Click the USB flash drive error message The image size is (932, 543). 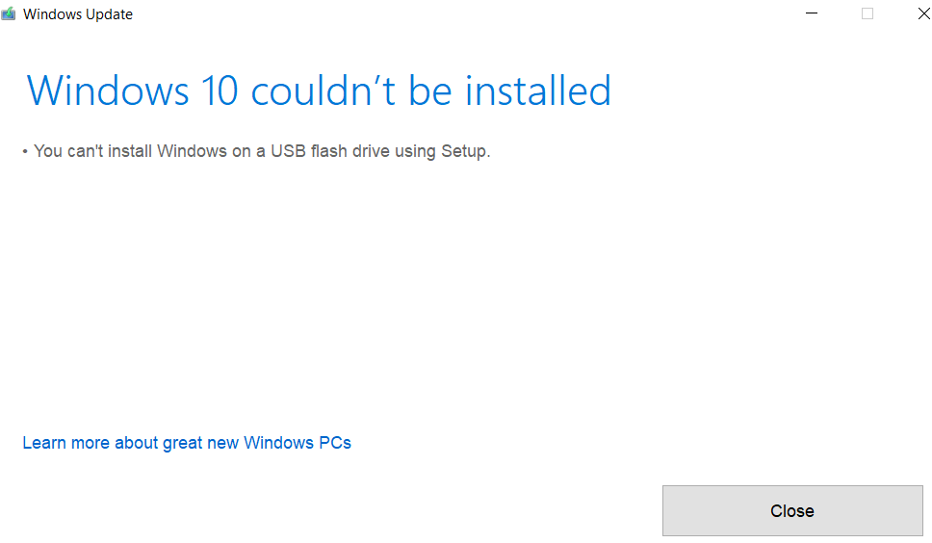(x=262, y=151)
